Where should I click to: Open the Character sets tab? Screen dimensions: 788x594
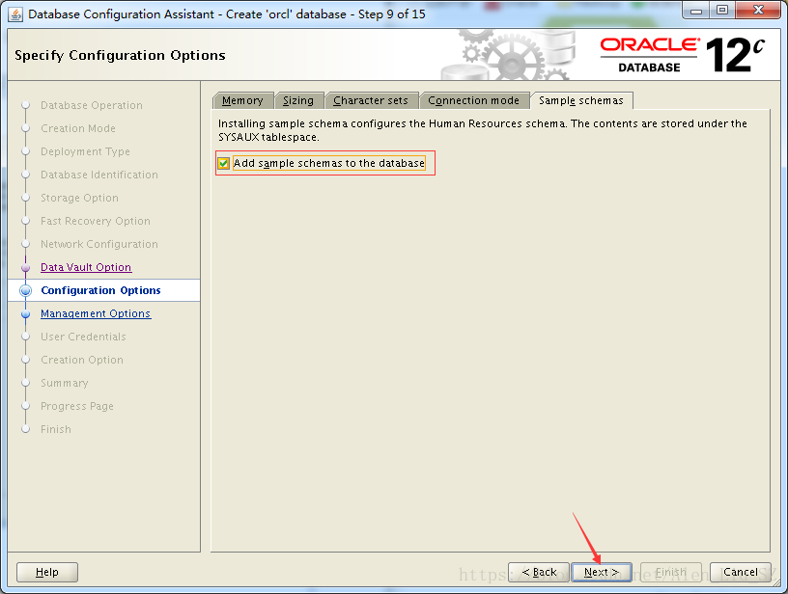pyautogui.click(x=371, y=100)
